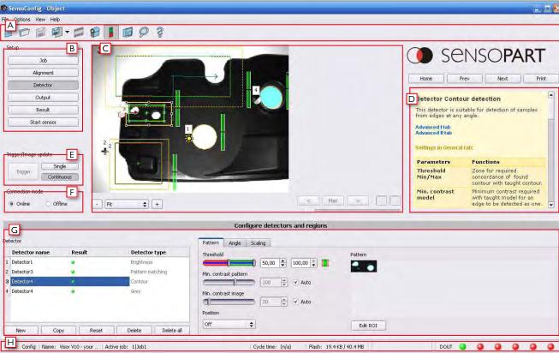
Task: Open the Position dropdown set to Off
Action: (229, 324)
